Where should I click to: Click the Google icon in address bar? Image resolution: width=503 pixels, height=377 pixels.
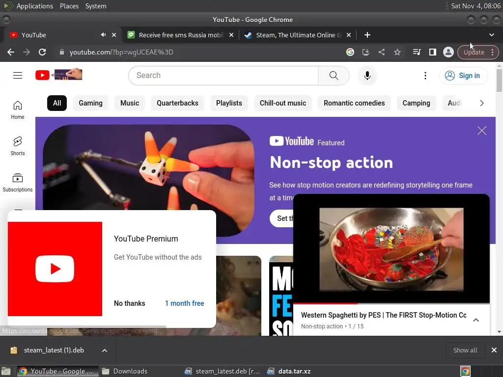click(350, 52)
